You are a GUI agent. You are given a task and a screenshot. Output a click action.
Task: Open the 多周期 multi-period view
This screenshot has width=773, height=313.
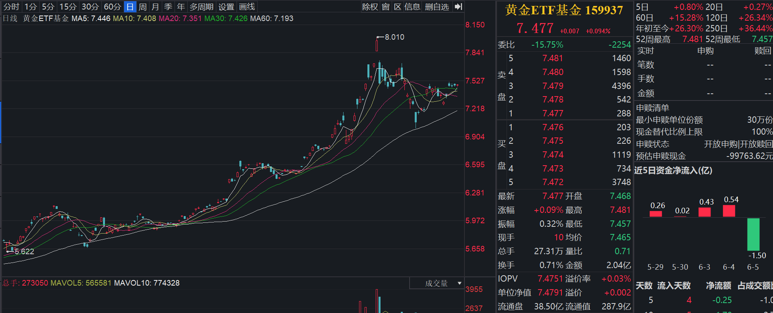202,7
